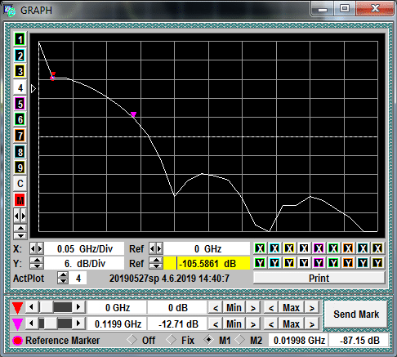Screen dimensions: 397x357
Task: Click the sidebar down arrow below the up arrow
Action: (20, 235)
